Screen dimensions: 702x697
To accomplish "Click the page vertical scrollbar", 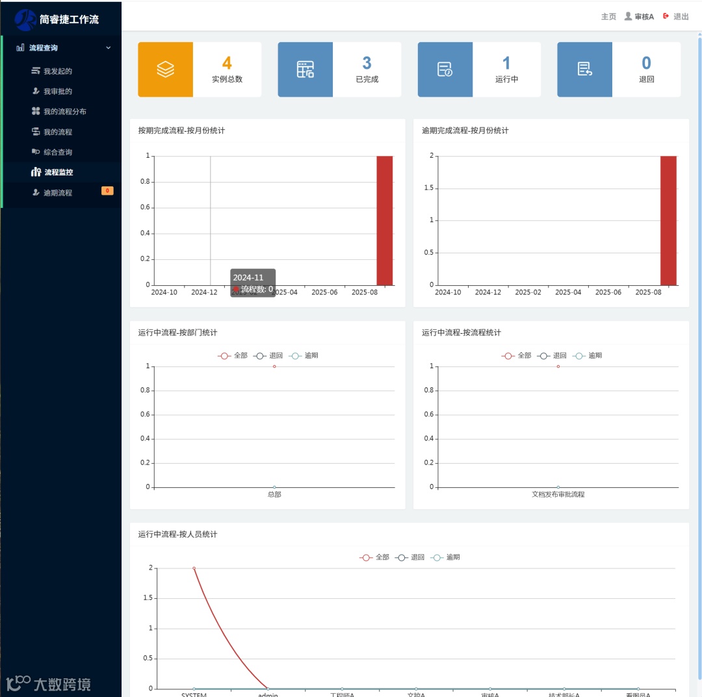I will (x=699, y=358).
